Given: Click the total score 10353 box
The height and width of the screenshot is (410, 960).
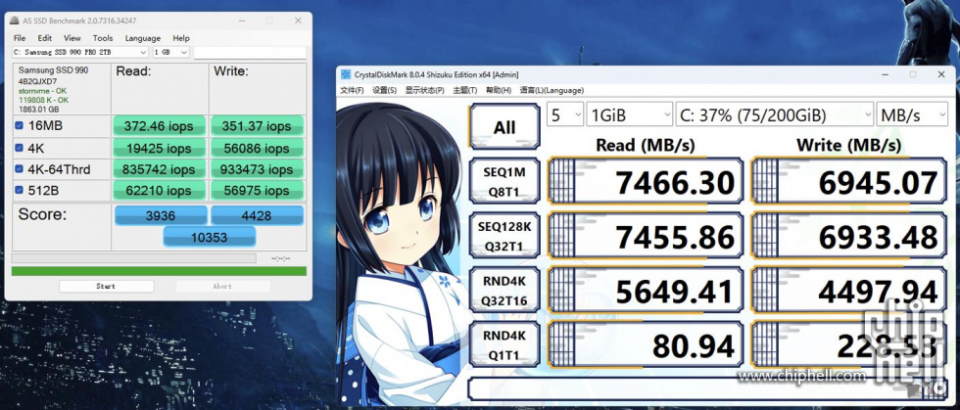Looking at the screenshot, I should tap(210, 237).
